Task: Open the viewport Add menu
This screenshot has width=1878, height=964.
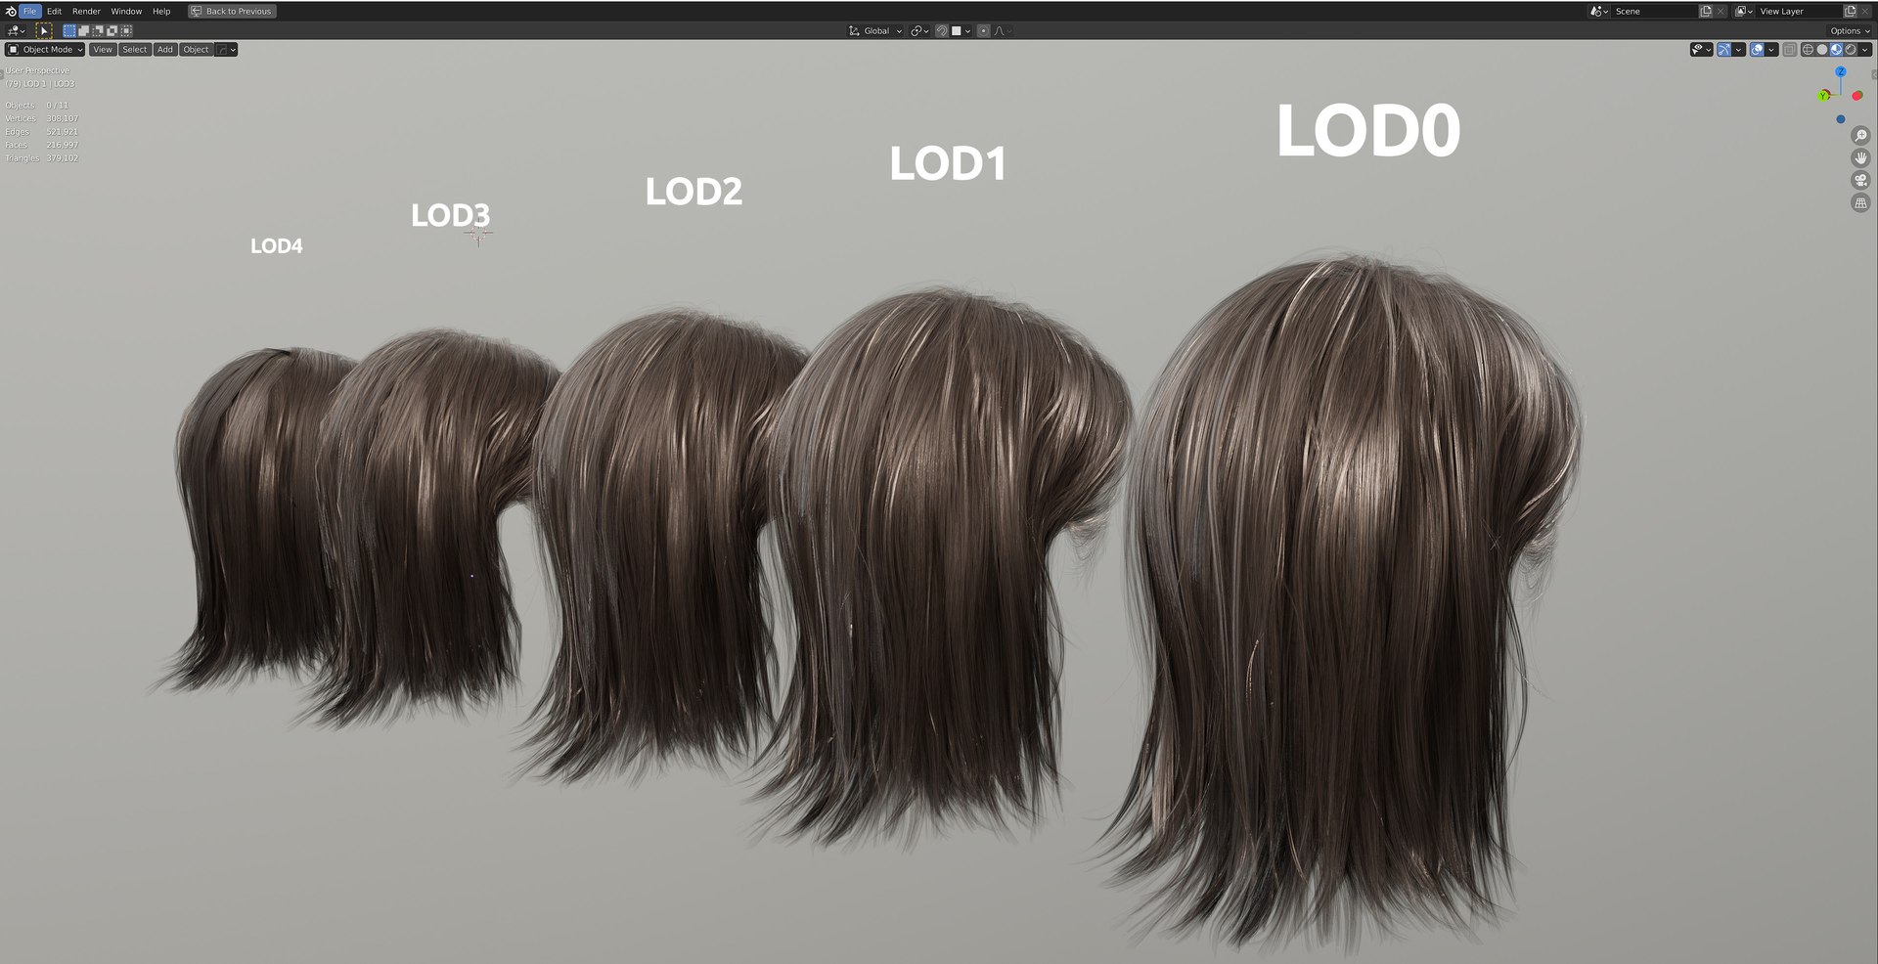Action: click(165, 49)
